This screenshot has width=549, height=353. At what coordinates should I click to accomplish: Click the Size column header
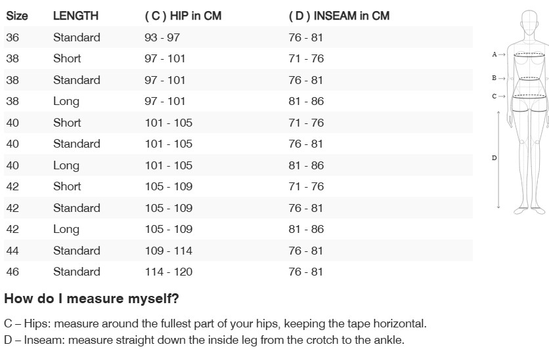[16, 16]
